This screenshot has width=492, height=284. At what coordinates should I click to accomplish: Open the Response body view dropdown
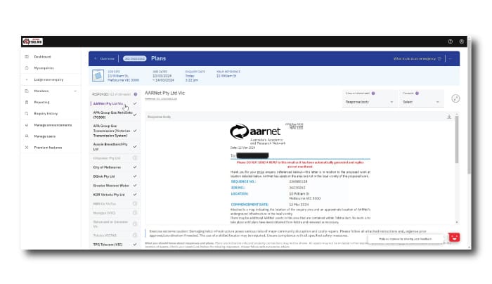pos(369,101)
